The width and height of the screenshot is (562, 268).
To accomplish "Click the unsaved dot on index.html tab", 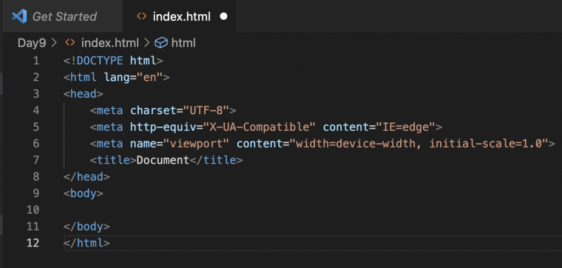I will (223, 16).
